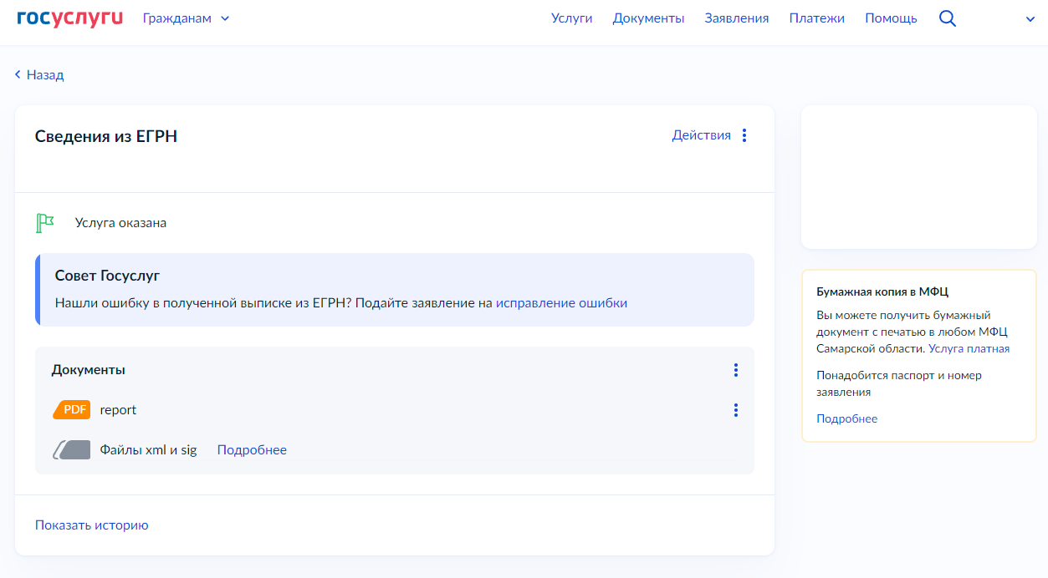
Task: Click Подробнее next to Файлы xml и sig
Action: (252, 450)
